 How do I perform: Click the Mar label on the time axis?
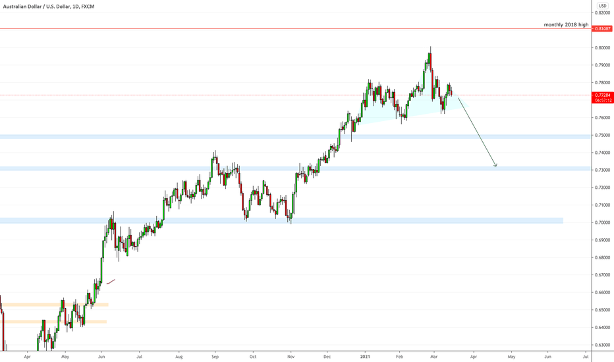(x=433, y=357)
